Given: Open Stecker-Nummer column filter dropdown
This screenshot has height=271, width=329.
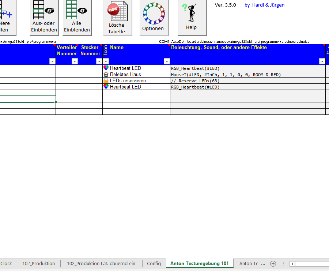Looking at the screenshot, I should [99, 61].
